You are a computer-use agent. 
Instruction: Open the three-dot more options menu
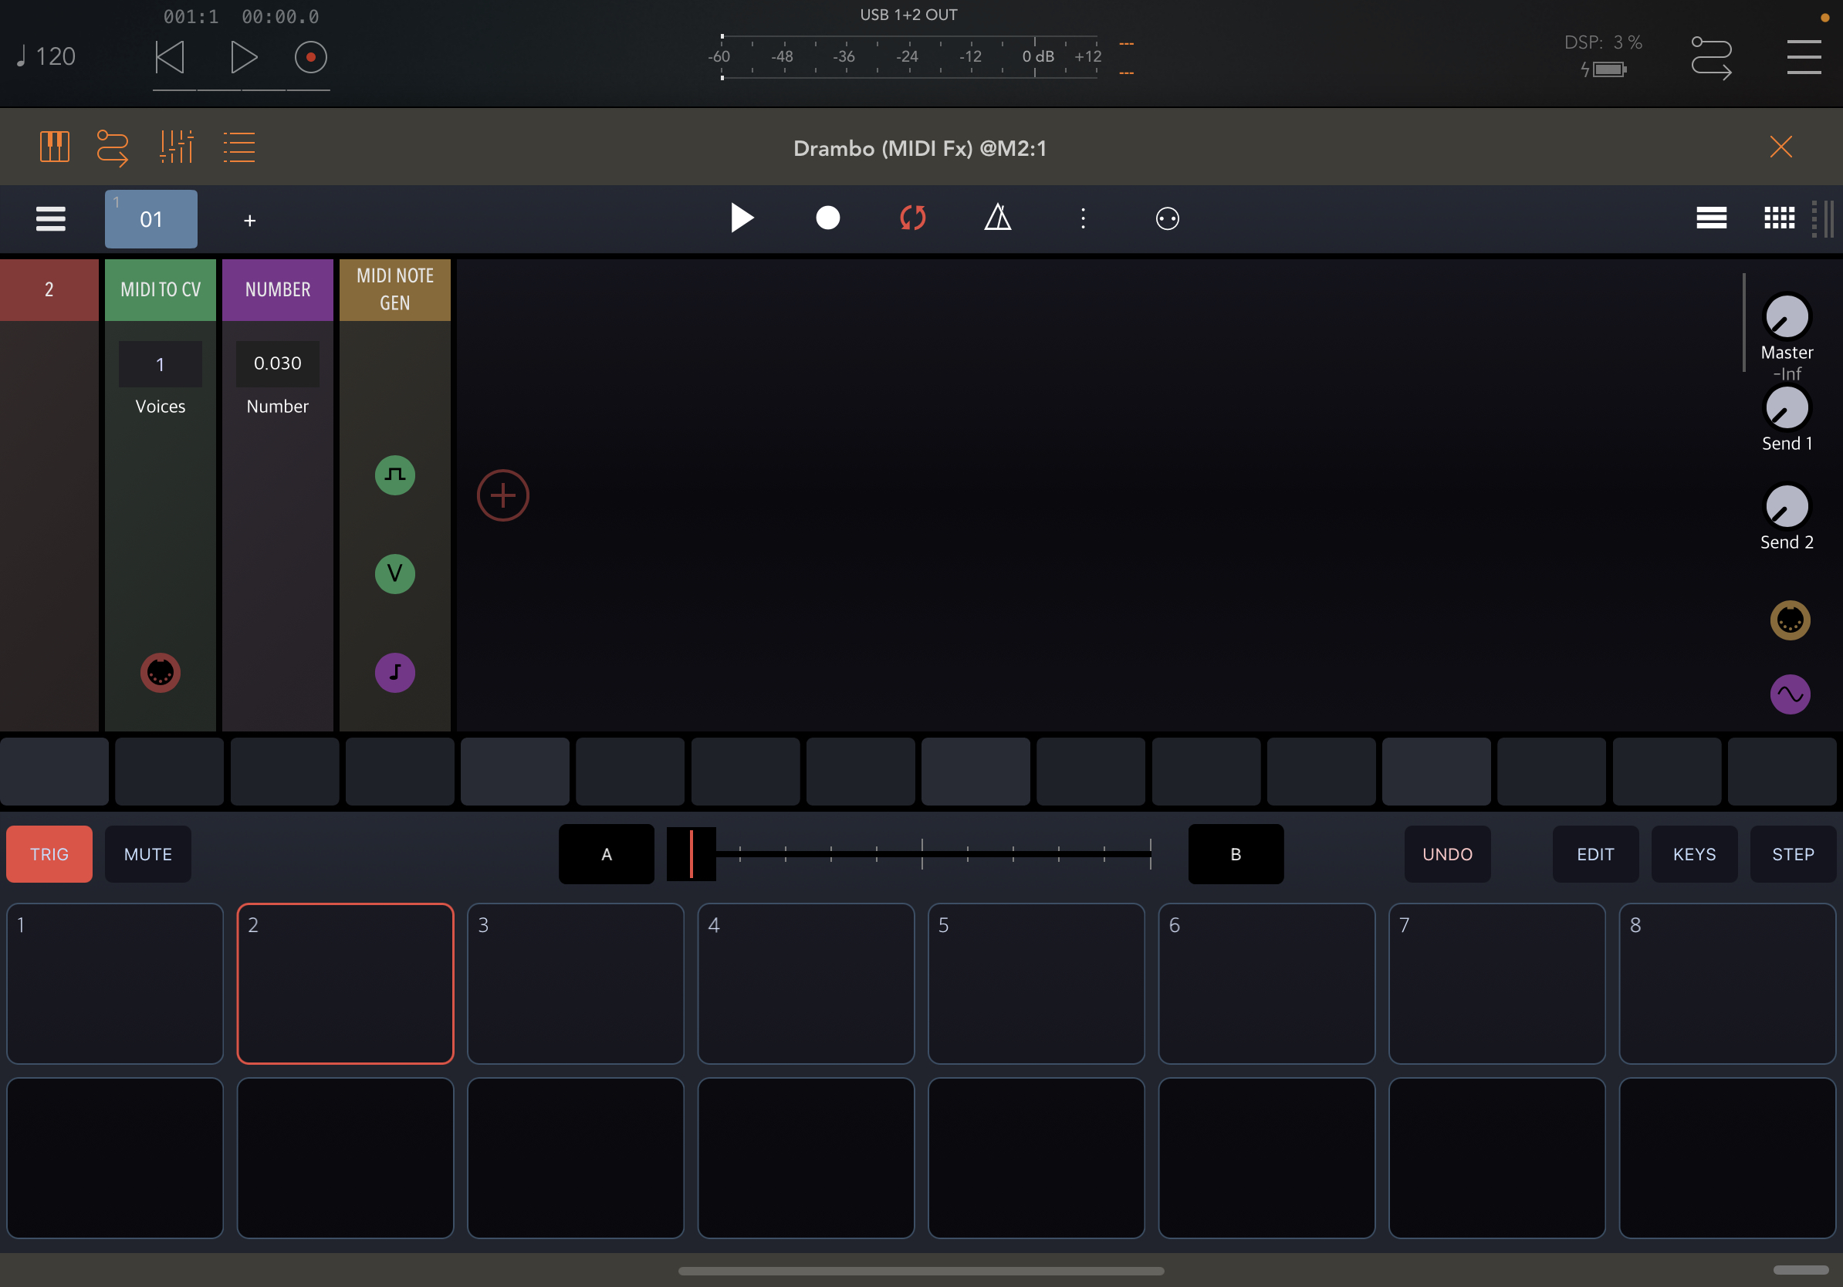(x=1083, y=218)
